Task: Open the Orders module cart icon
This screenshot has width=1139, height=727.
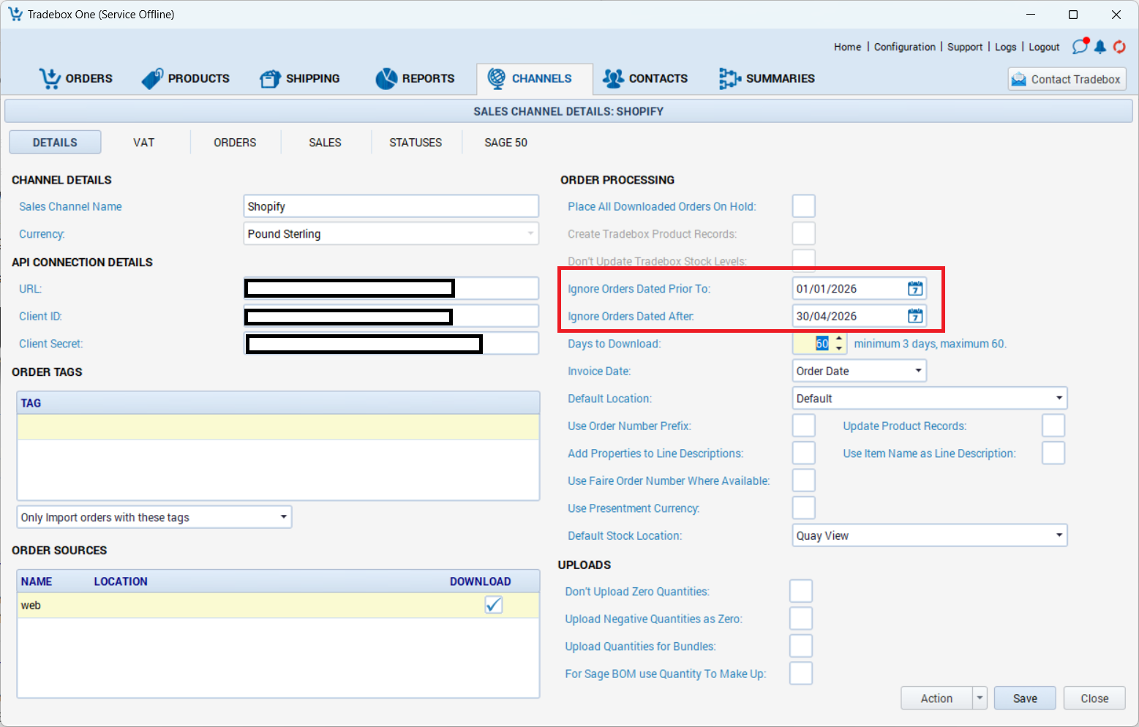Action: [x=50, y=78]
